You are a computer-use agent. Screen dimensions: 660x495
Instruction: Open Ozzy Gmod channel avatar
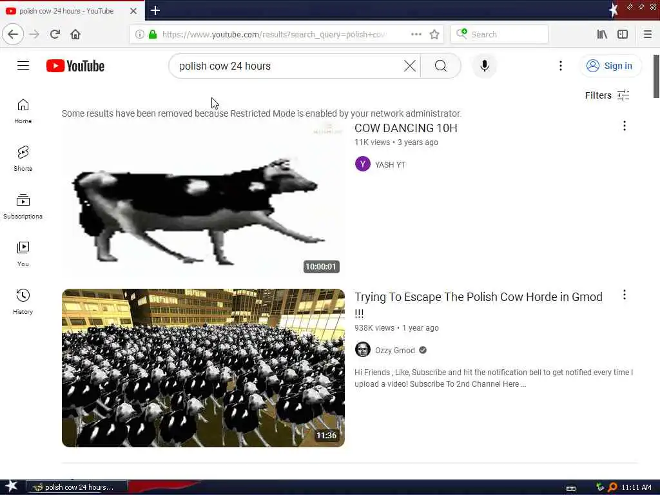click(x=362, y=349)
